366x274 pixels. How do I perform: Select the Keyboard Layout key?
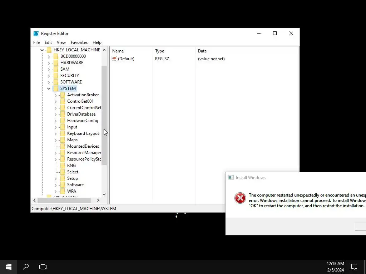83,133
